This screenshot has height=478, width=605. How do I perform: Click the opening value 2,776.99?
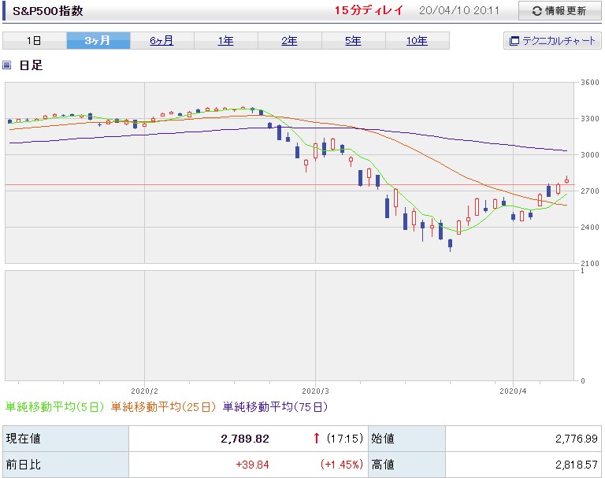577,439
